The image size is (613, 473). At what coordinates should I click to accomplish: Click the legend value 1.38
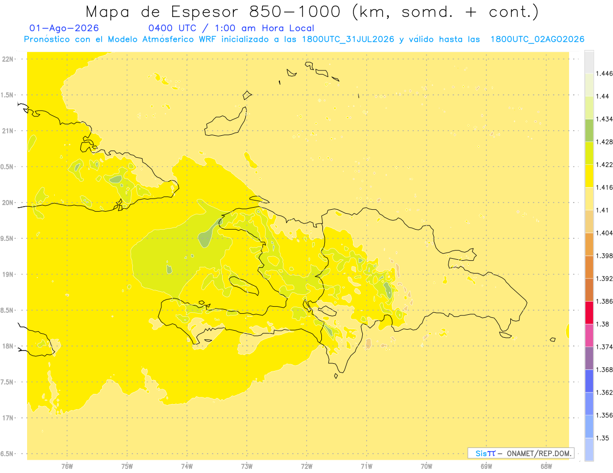[603, 324]
